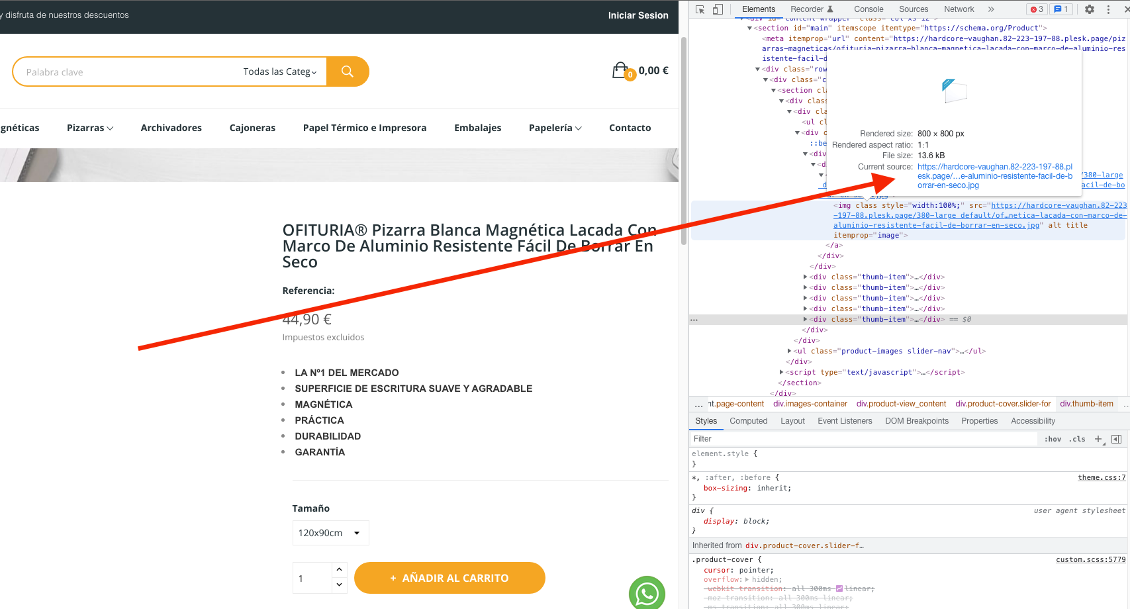
Task: Click the breadcrumb left-overflow ellipsis
Action: tap(698, 404)
